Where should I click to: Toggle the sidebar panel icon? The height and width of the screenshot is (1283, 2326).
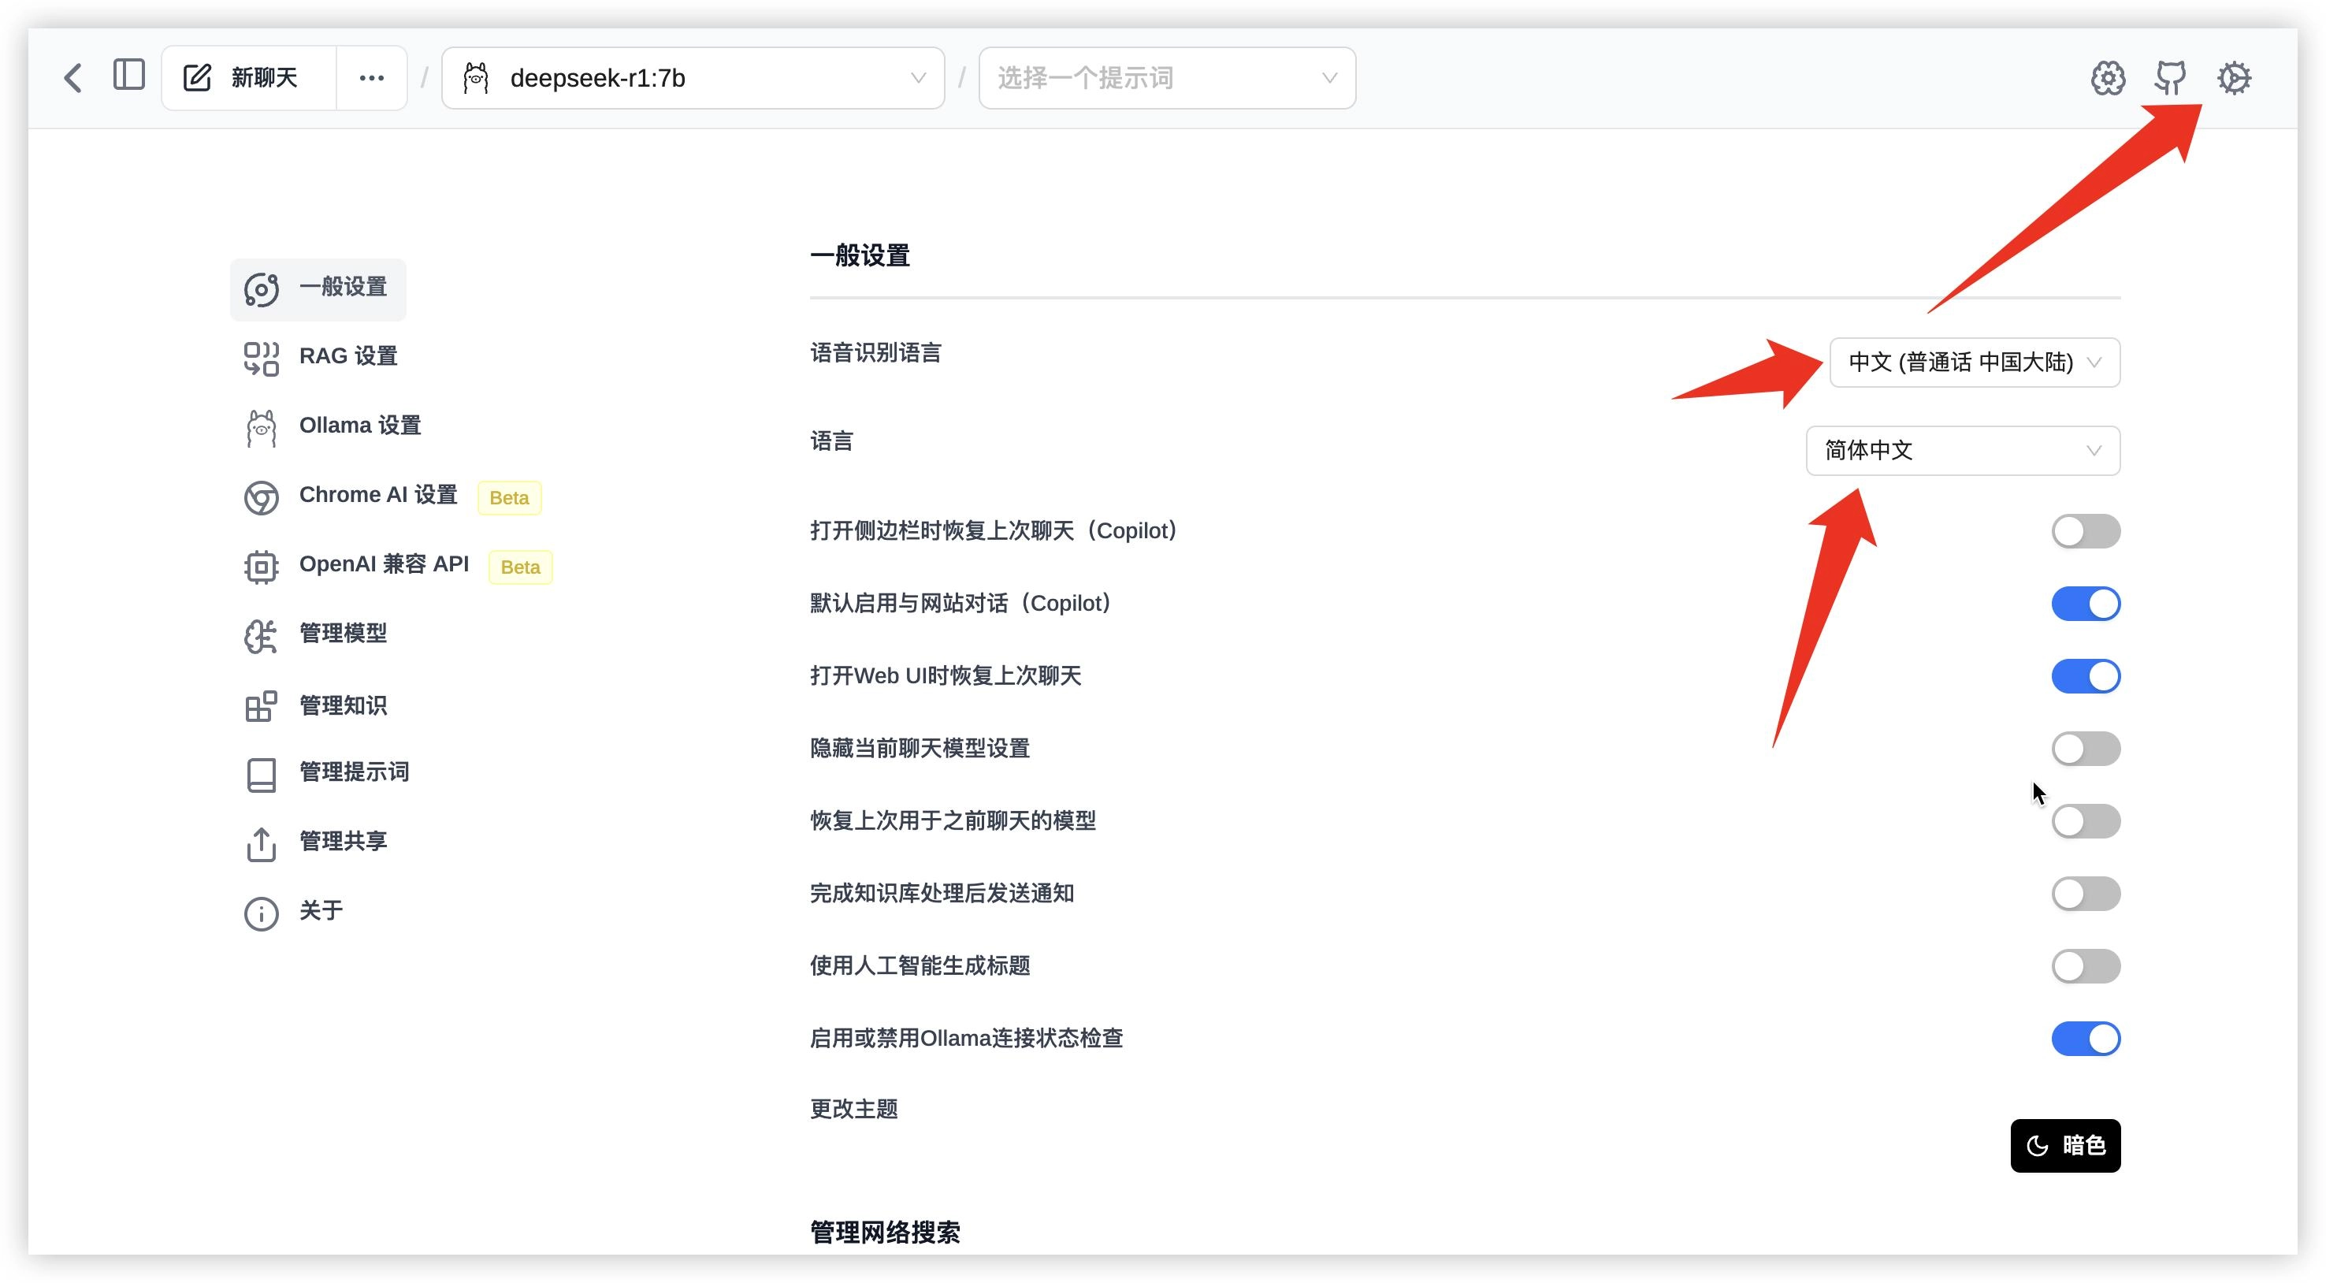click(x=129, y=75)
